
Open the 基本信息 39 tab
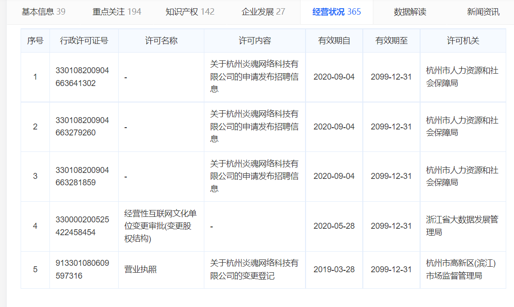pyautogui.click(x=43, y=12)
